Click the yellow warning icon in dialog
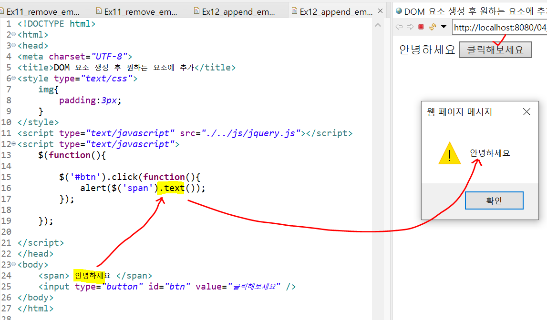The image size is (547, 320). [x=450, y=153]
